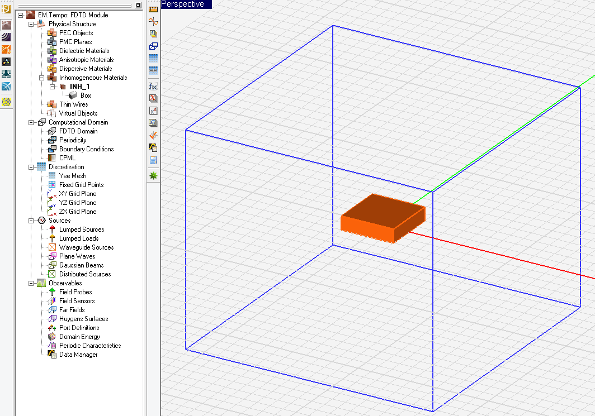Select Far Fields under Observables
595x416 pixels.
72,310
